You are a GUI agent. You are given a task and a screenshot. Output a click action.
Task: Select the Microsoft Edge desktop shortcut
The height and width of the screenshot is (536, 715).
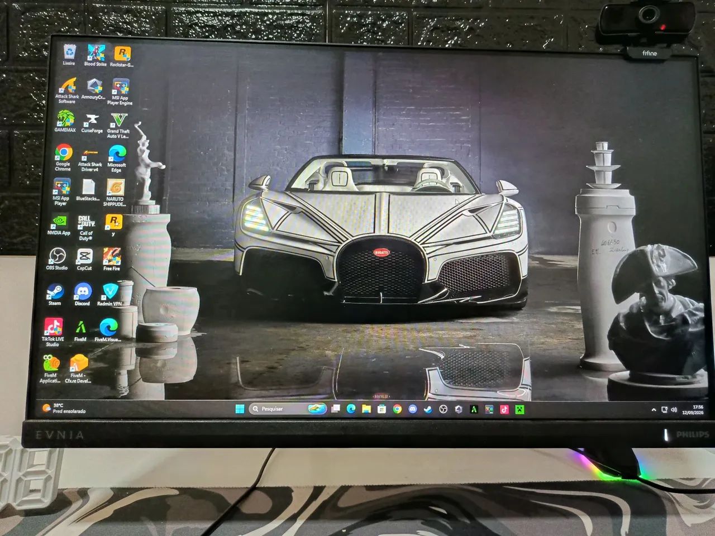pyautogui.click(x=117, y=160)
